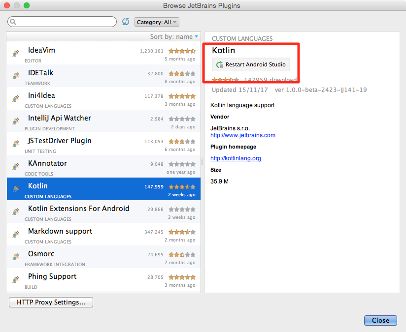Click the JSTestDriver Plugin icon
Image resolution: width=406 pixels, height=332 pixels.
click(16, 144)
